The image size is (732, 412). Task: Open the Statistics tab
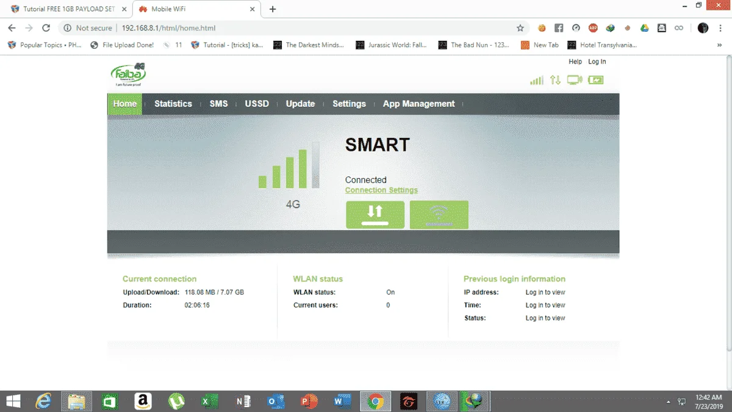point(173,104)
